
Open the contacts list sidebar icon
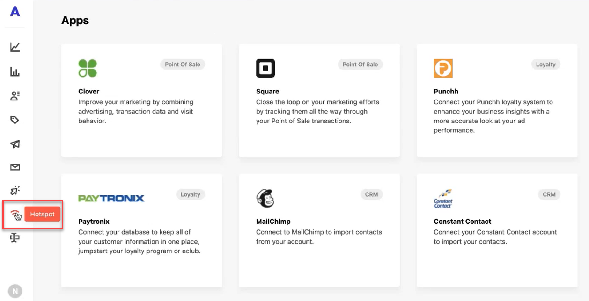[15, 96]
